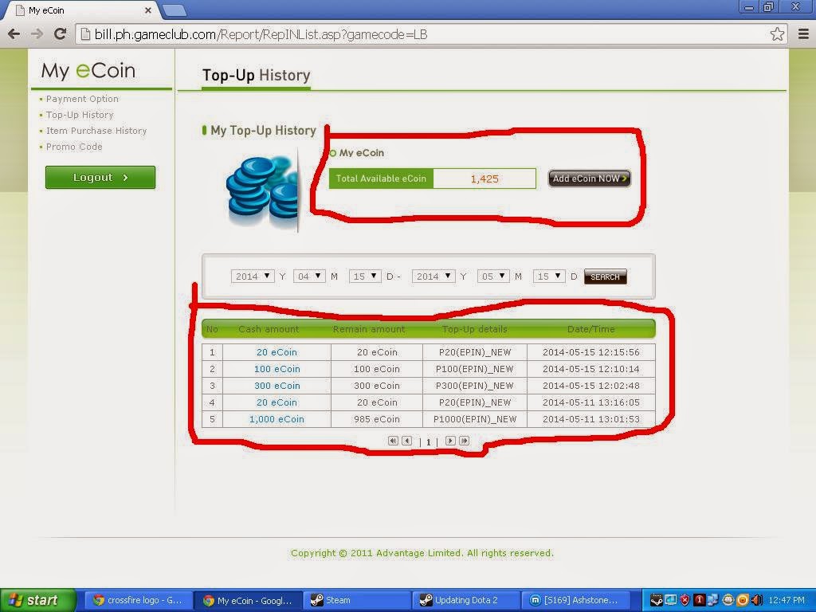Open a new tab button
The image size is (816, 612).
coord(175,10)
